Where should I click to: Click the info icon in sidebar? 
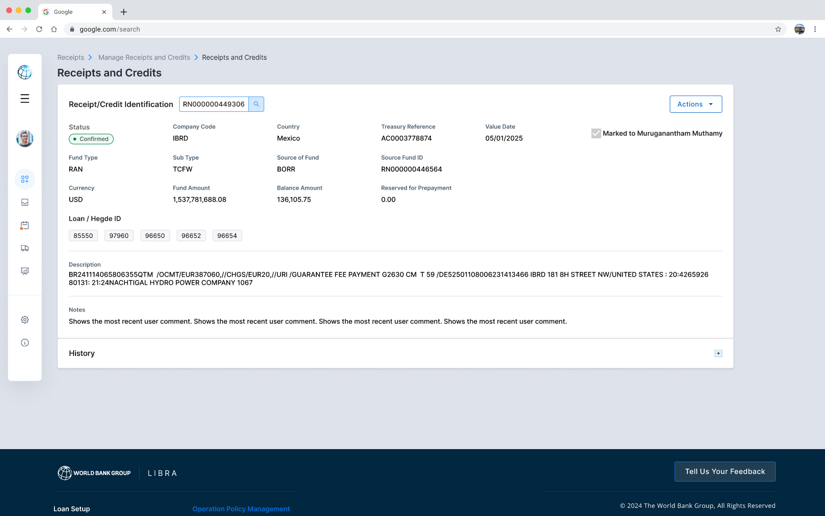pos(25,343)
